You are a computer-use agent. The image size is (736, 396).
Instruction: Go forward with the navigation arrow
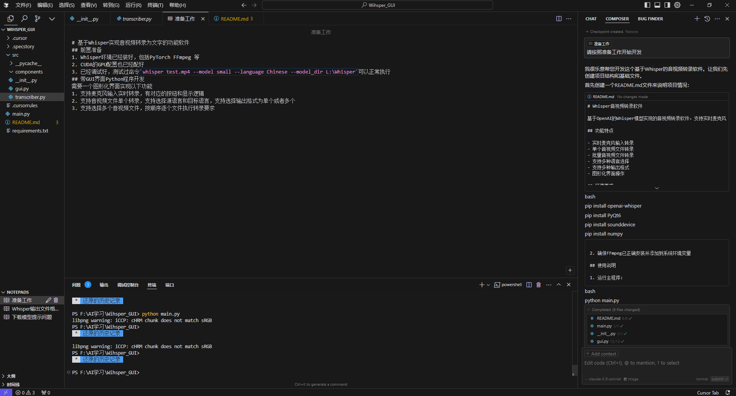[x=254, y=5]
